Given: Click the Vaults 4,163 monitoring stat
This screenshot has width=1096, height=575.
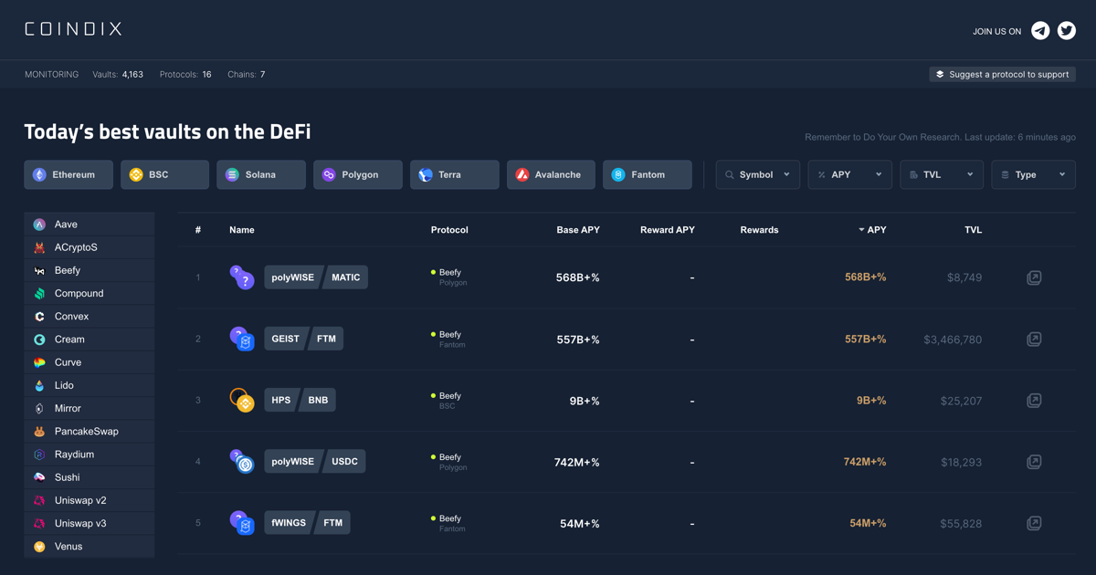Looking at the screenshot, I should point(118,75).
